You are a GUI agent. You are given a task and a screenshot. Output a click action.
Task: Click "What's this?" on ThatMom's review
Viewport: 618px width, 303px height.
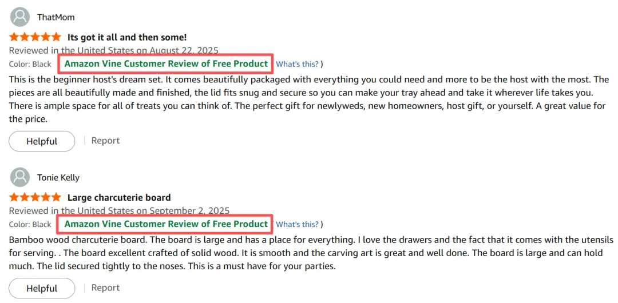[297, 64]
